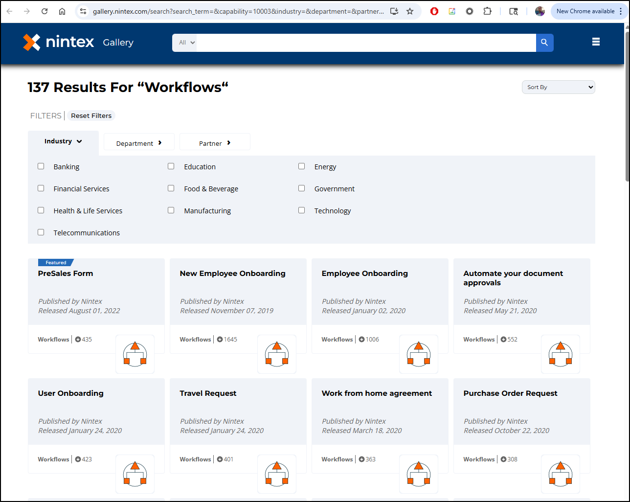
Task: Click the browser back arrow
Action: click(x=9, y=11)
